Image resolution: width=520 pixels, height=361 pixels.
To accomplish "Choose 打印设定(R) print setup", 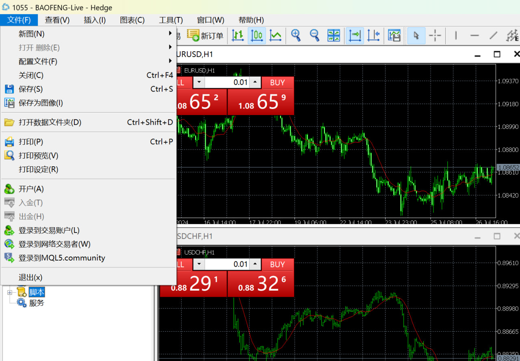I will [x=89, y=170].
